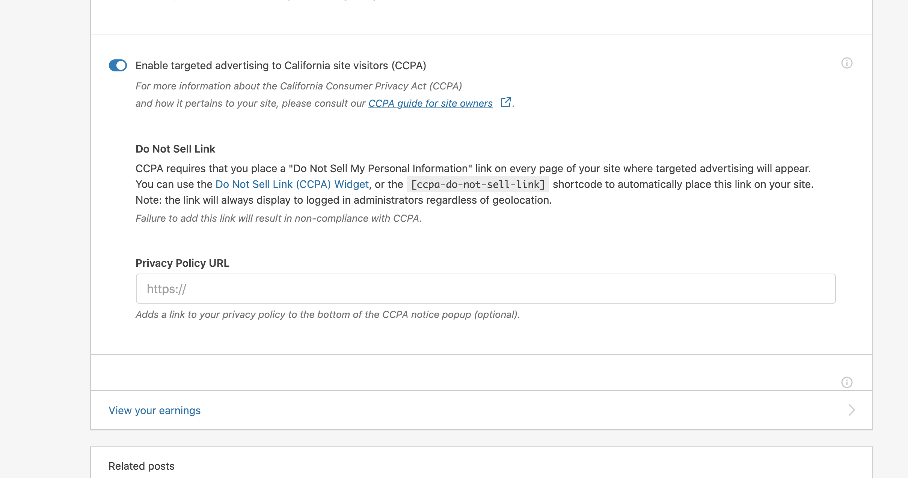Click 'Note: the link will always display' line
The height and width of the screenshot is (478, 908).
click(343, 200)
